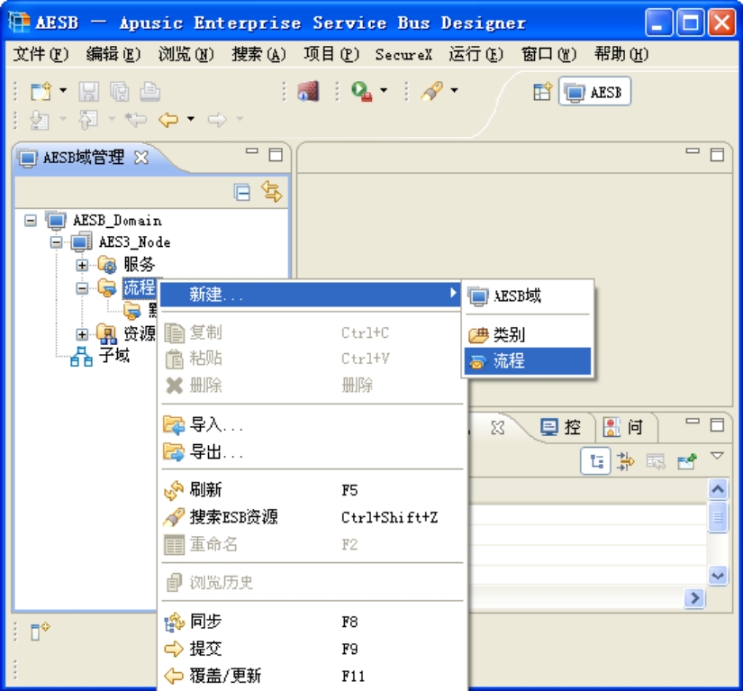Collapse the AES3_Node tree node
This screenshot has height=691, width=743.
(x=56, y=242)
